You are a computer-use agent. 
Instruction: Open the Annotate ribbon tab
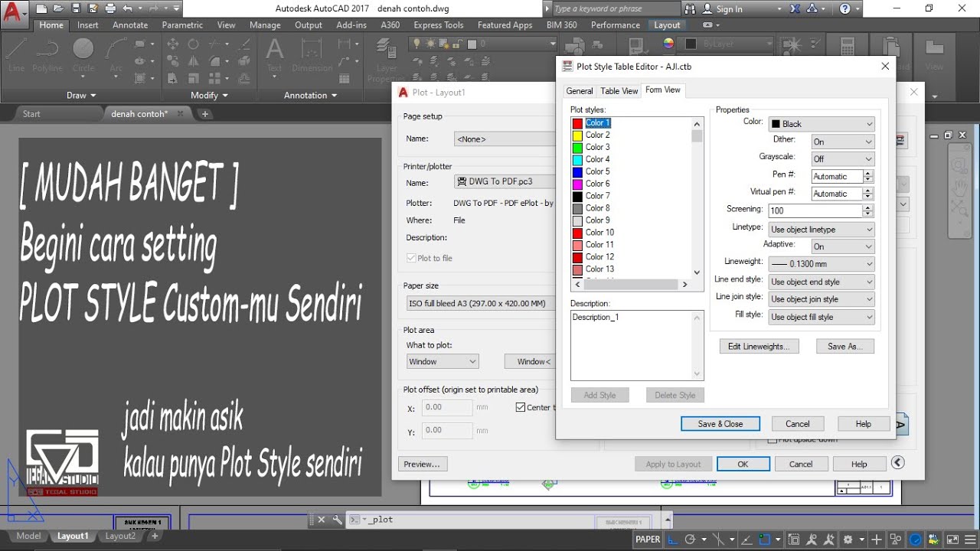click(x=130, y=25)
